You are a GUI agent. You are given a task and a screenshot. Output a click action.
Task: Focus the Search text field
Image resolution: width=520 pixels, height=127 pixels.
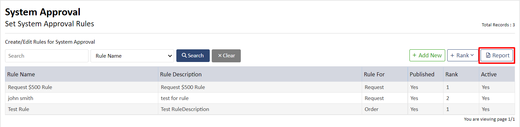point(47,56)
